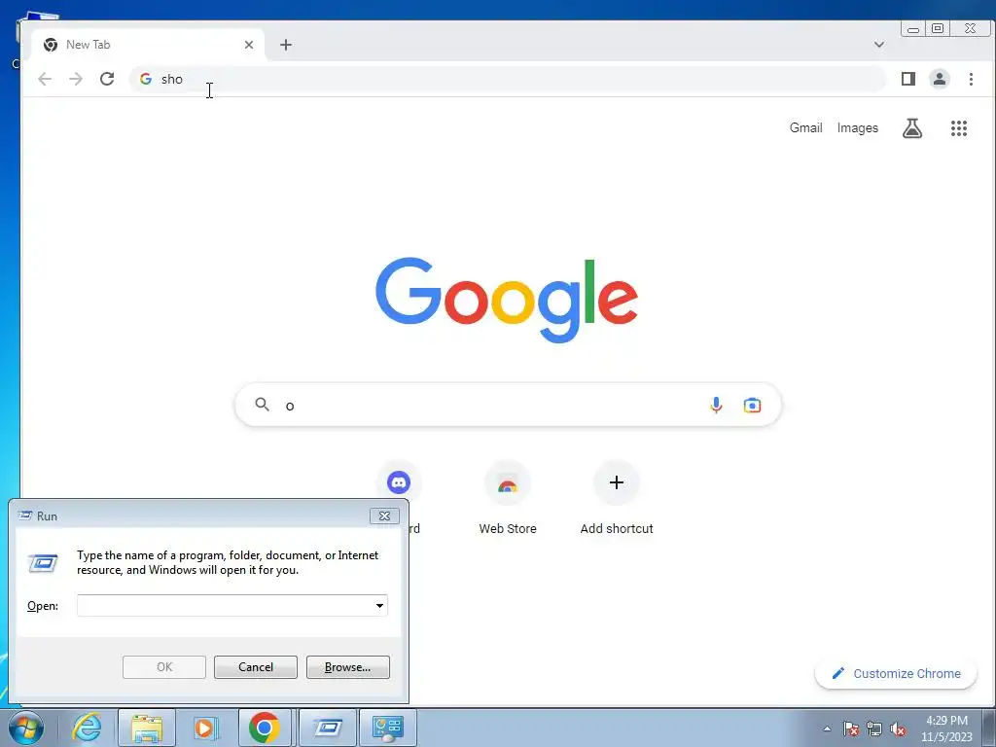Click magnifier icon in Google search box
Image resolution: width=996 pixels, height=747 pixels.
click(x=262, y=404)
